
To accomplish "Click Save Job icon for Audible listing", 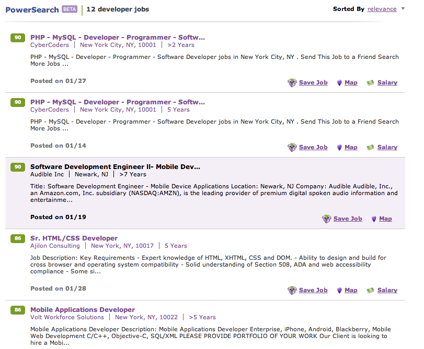I will tap(327, 219).
